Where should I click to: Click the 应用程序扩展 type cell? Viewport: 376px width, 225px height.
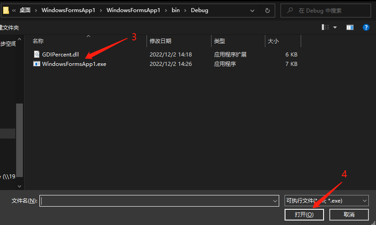(230, 54)
